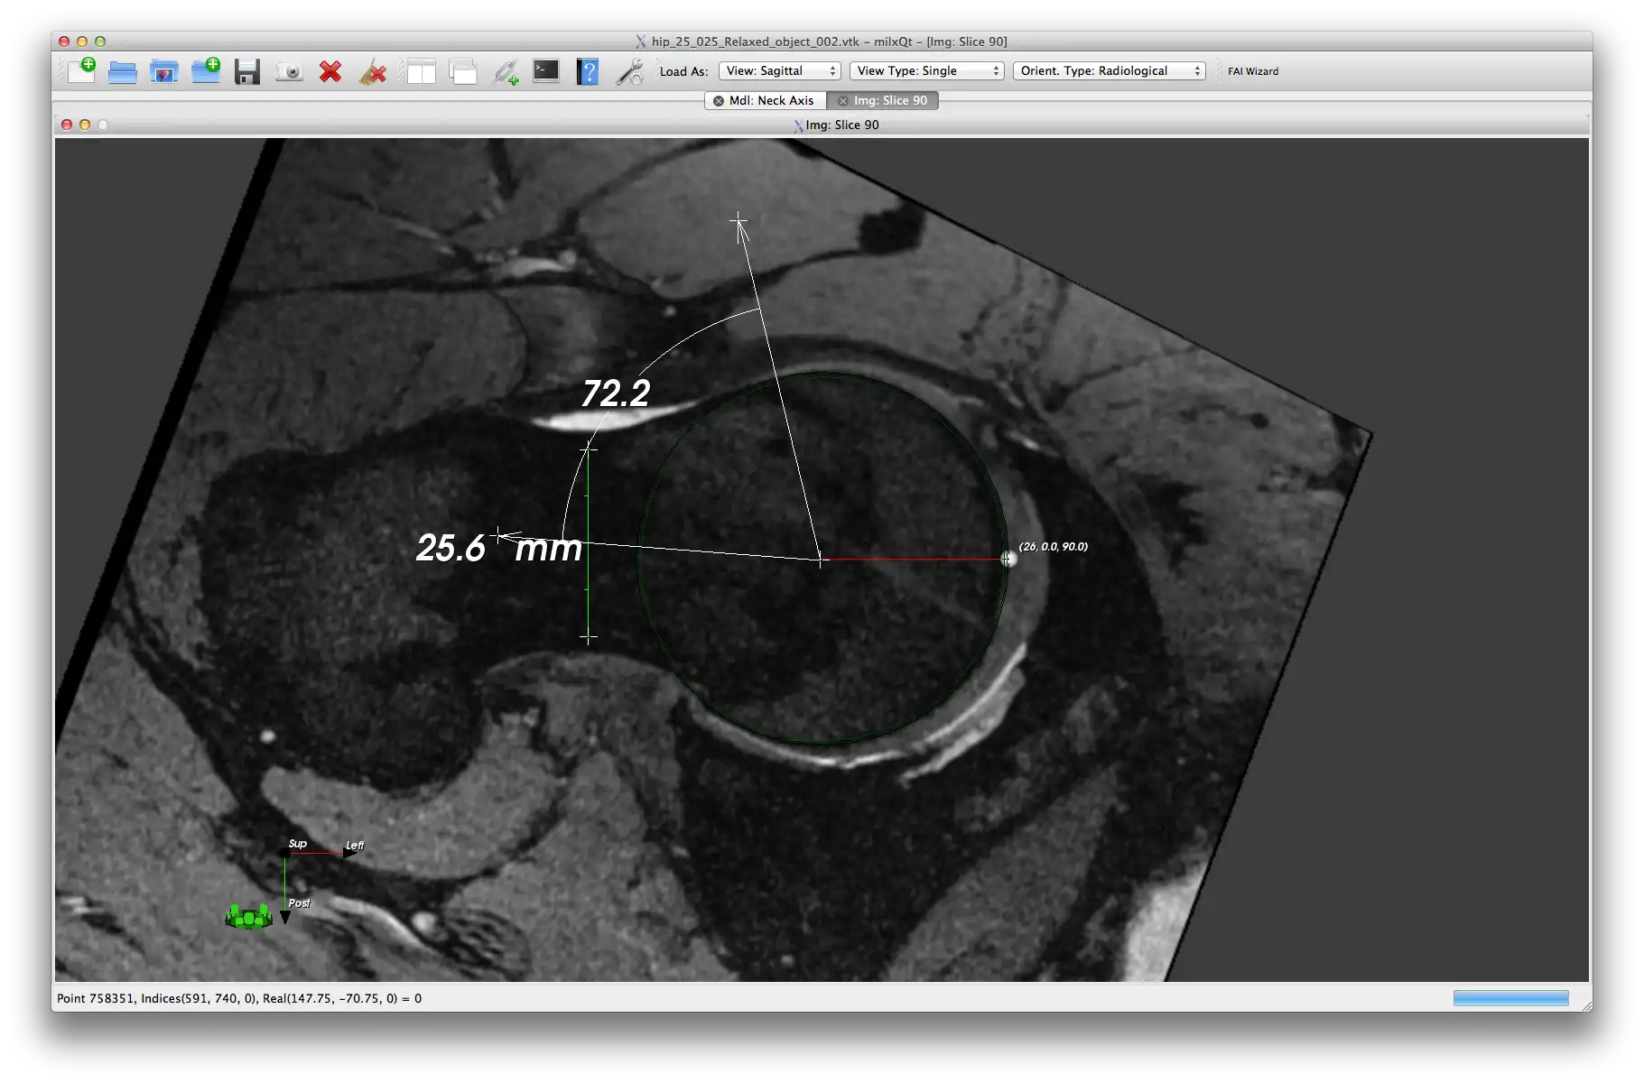Image resolution: width=1644 pixels, height=1083 pixels.
Task: Switch to the Mdl: Neck Axis tab
Action: tap(765, 100)
